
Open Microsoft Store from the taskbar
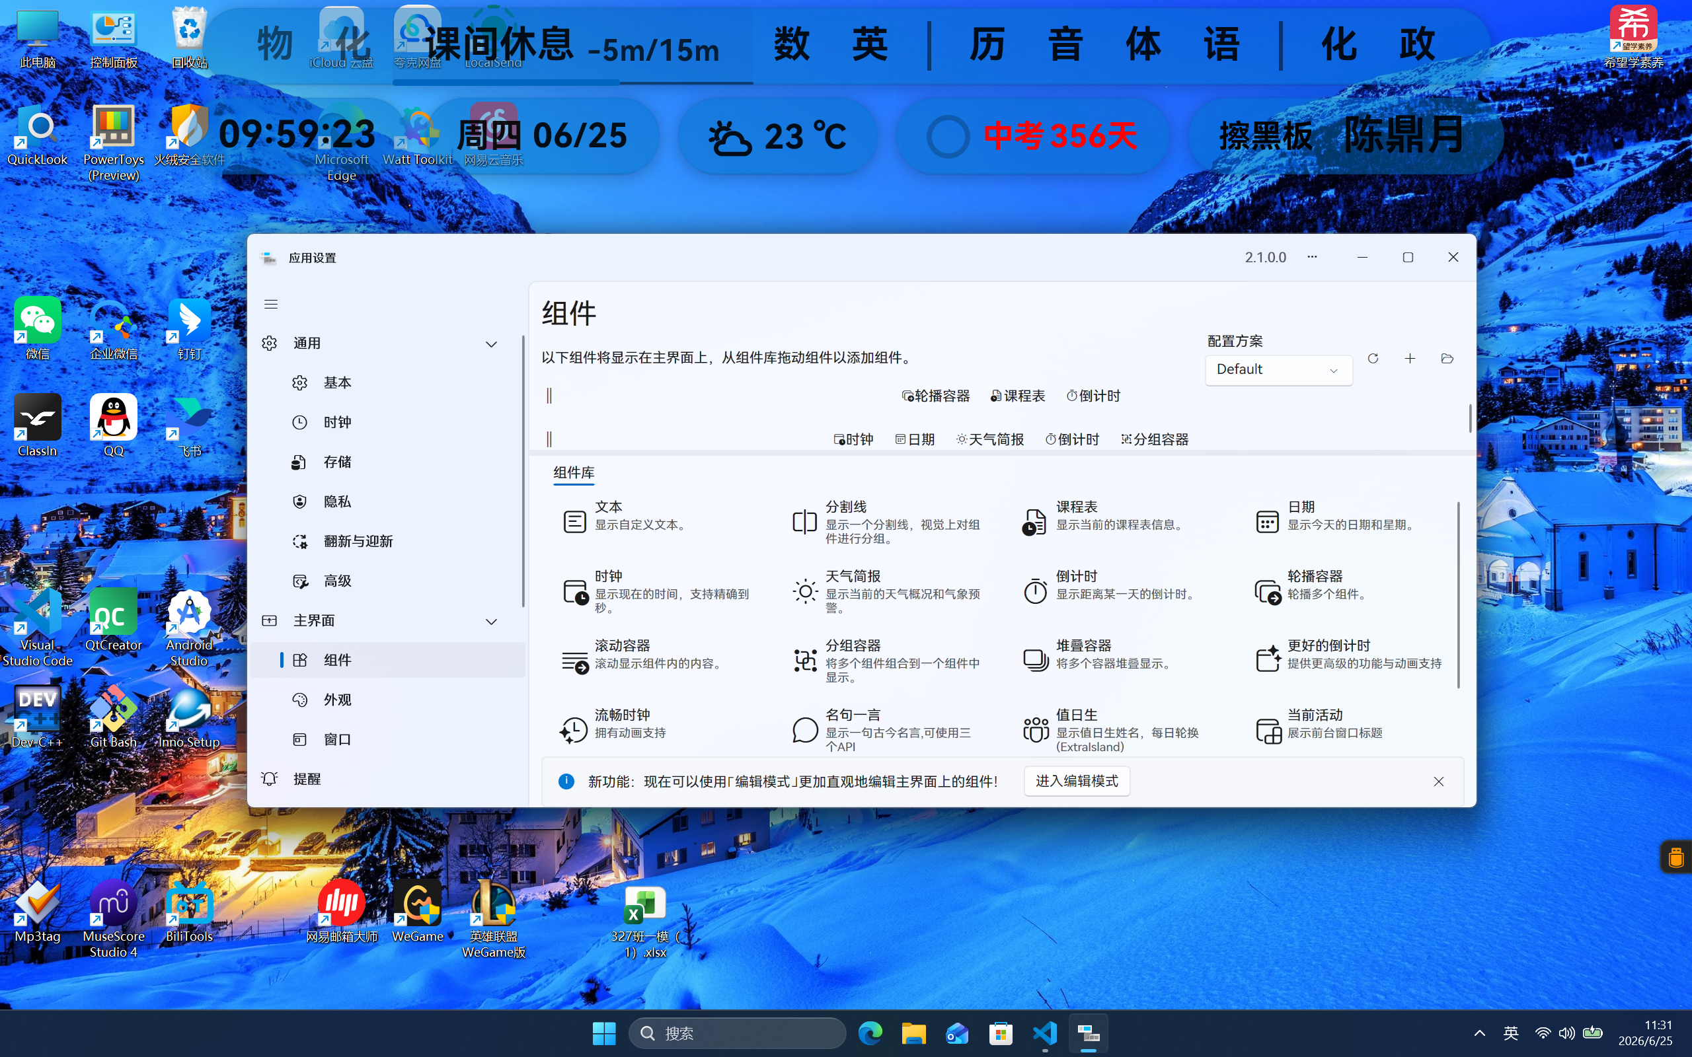(x=1001, y=1033)
